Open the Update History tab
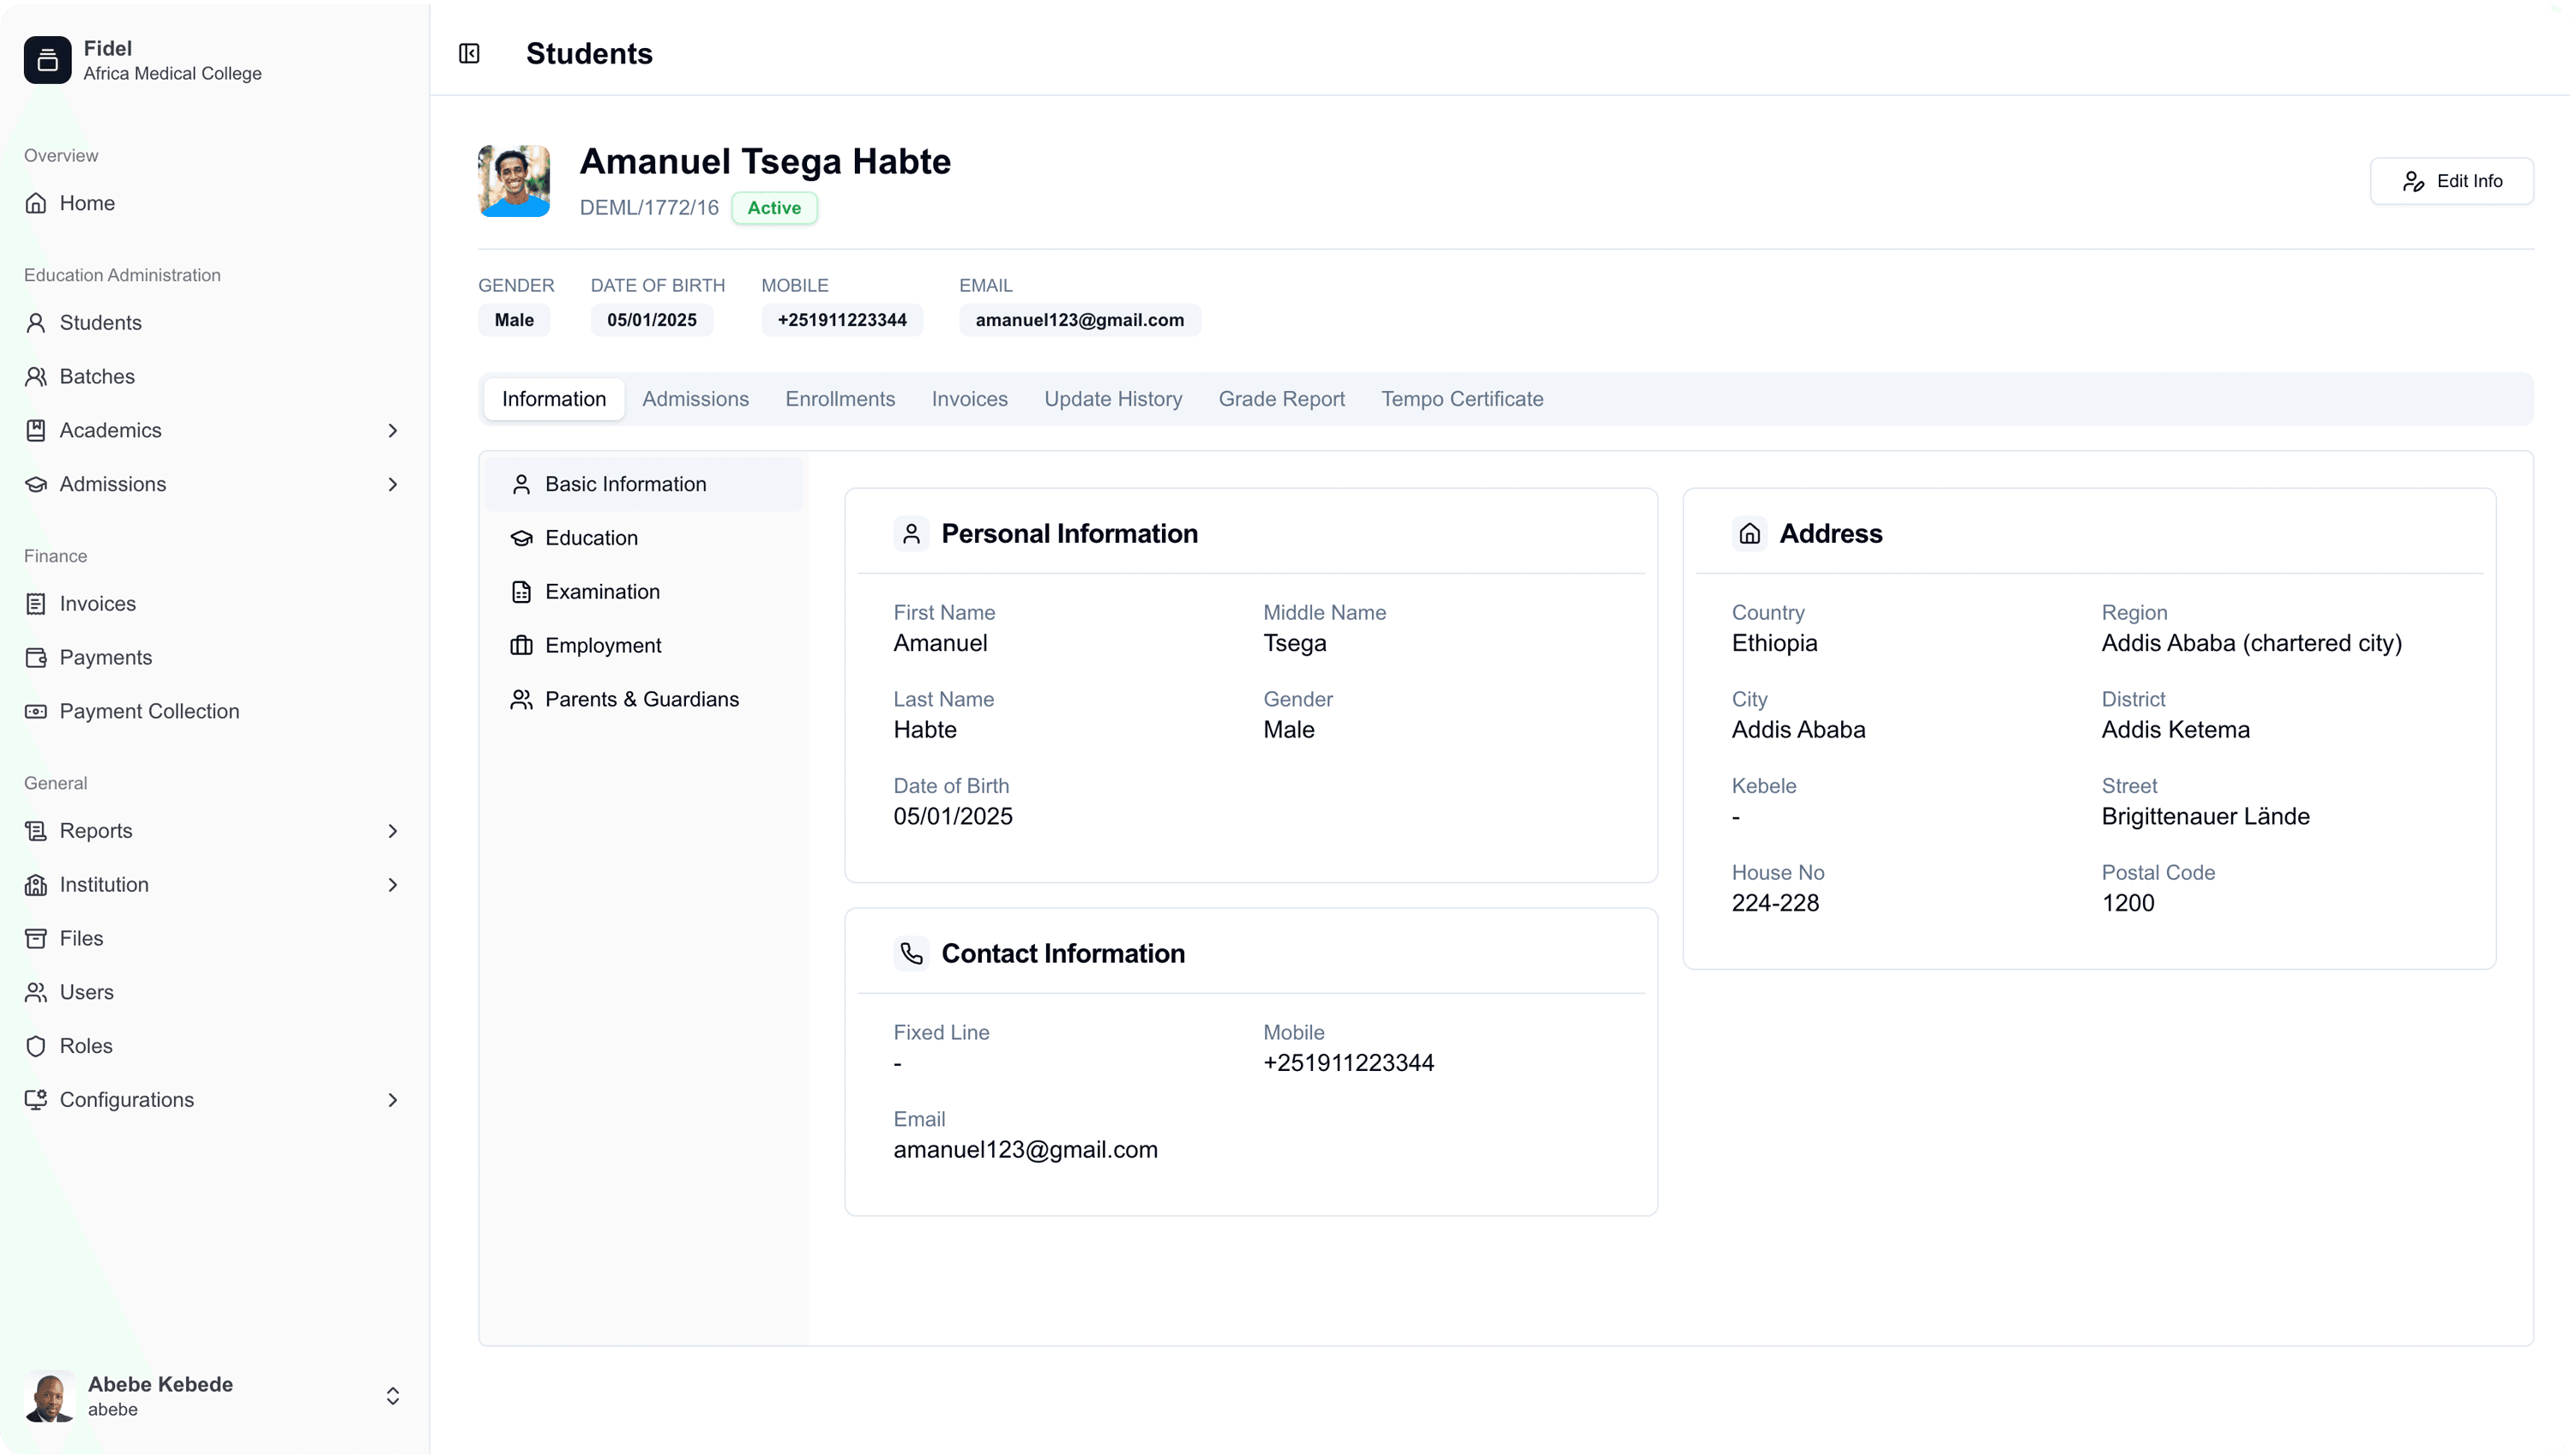The width and height of the screenshot is (2576, 1456). point(1113,398)
